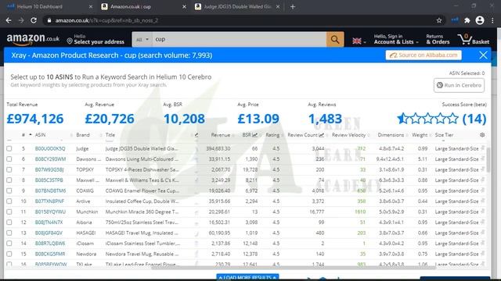Viewport: 501px width, 281px height.
Task: Click the title Munchkin Miracle 360 Degree
Action: tap(142, 212)
